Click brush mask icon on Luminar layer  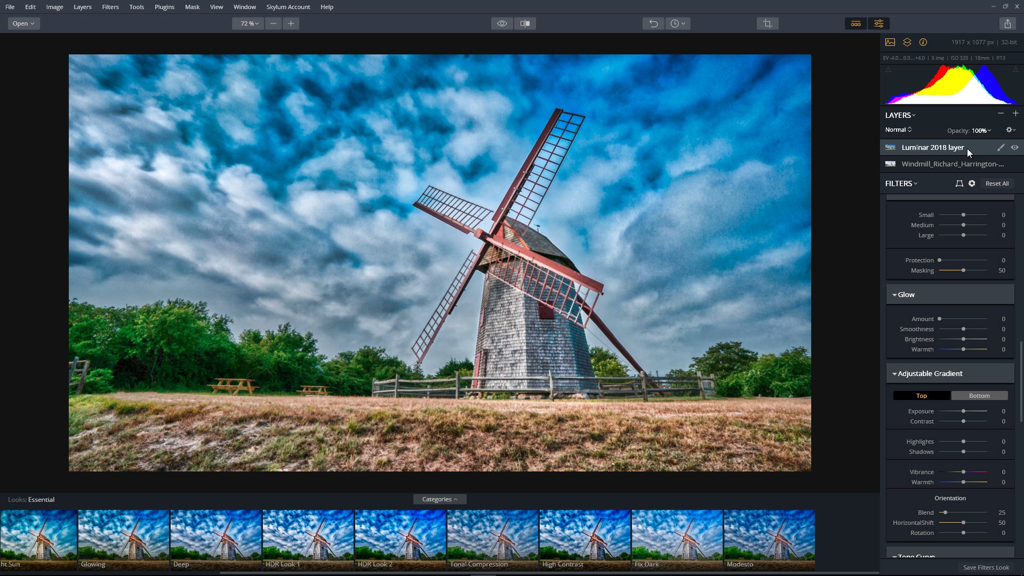pyautogui.click(x=1001, y=148)
